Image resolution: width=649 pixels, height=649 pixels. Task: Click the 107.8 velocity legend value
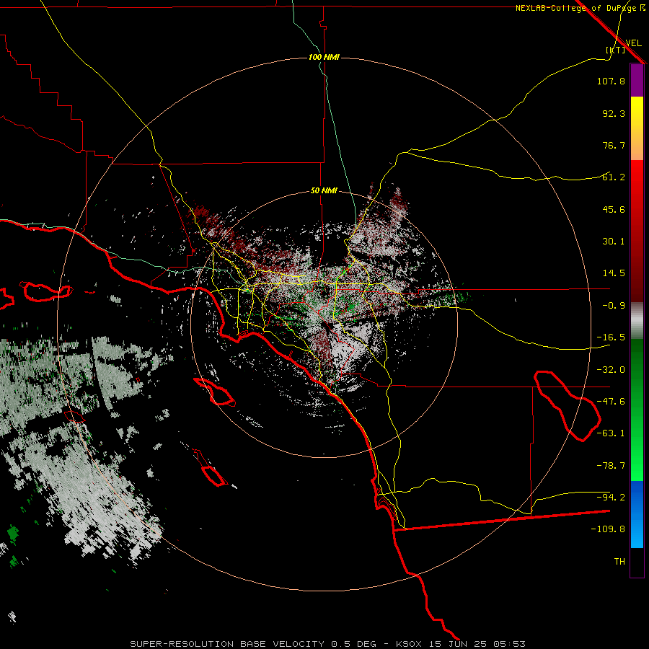(x=611, y=81)
